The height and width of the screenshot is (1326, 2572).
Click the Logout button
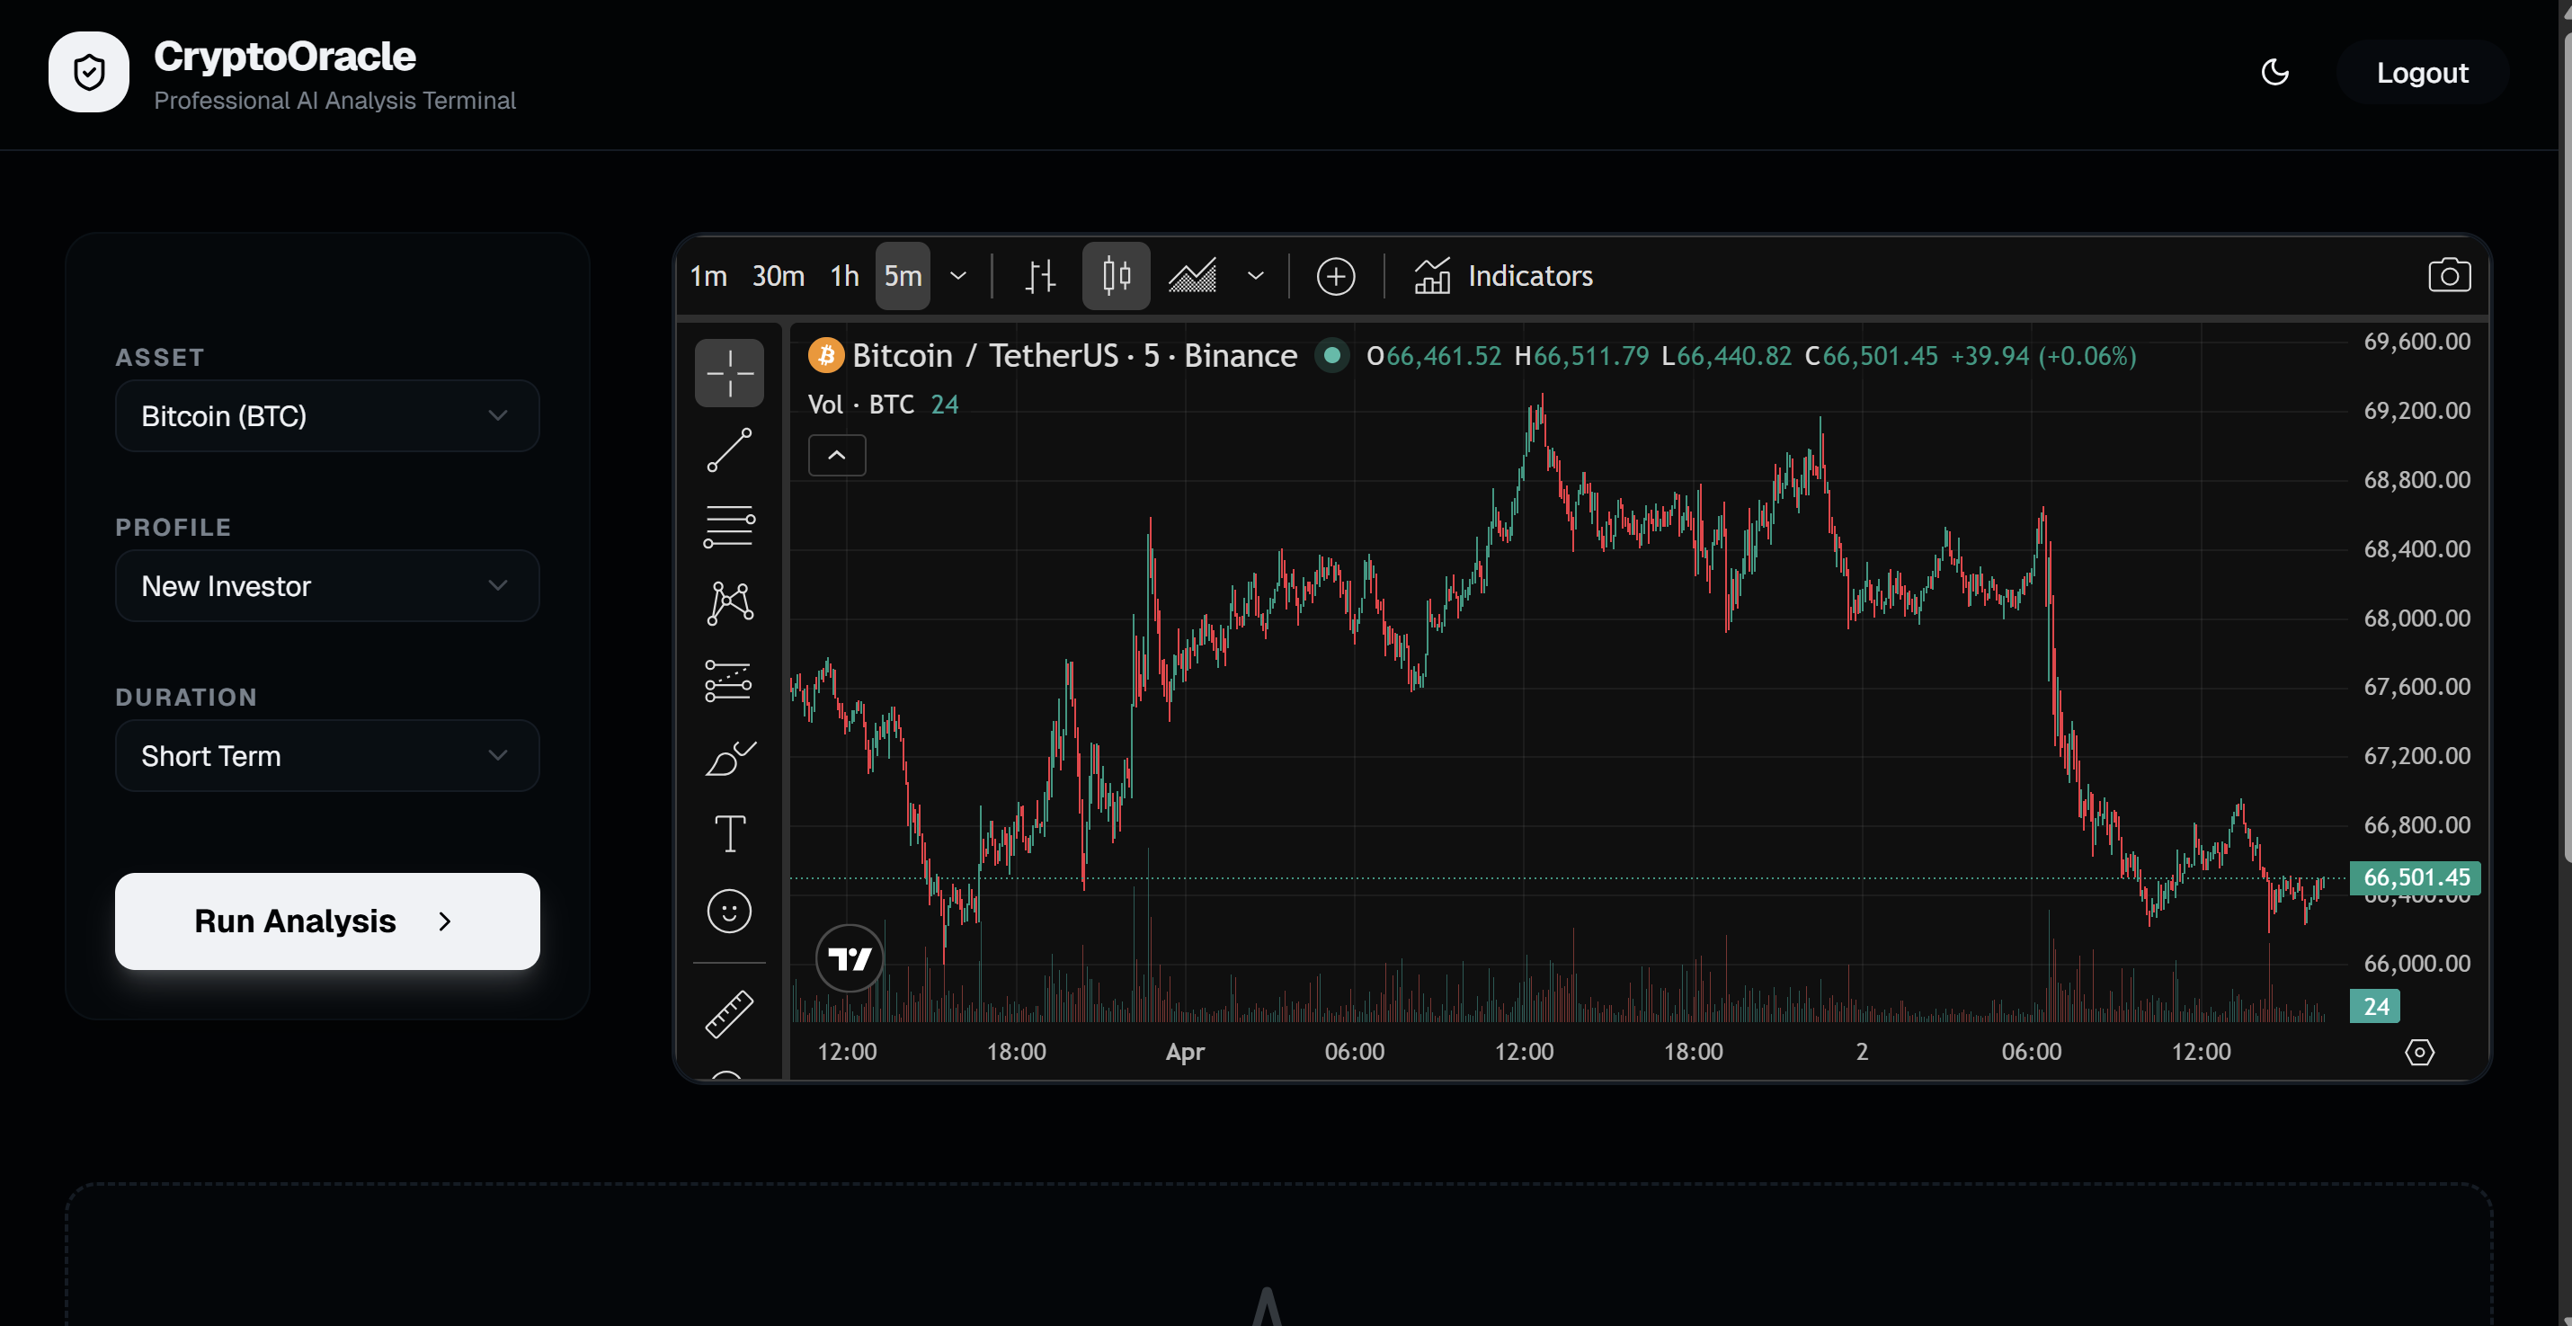[x=2421, y=73]
